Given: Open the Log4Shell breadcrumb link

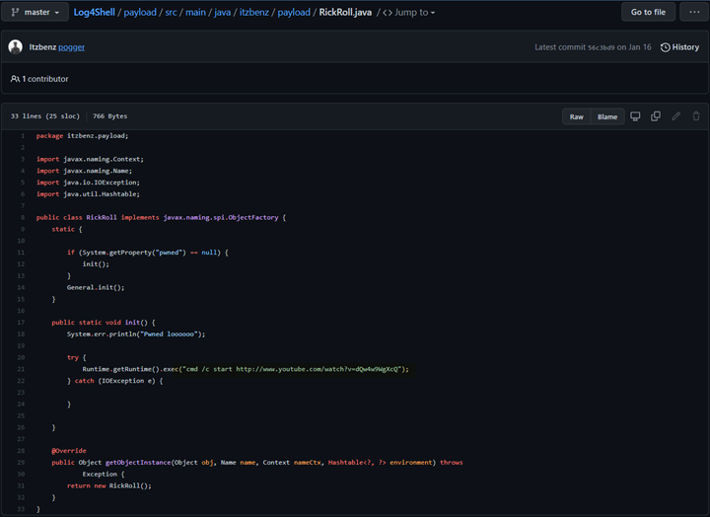Looking at the screenshot, I should [x=95, y=12].
